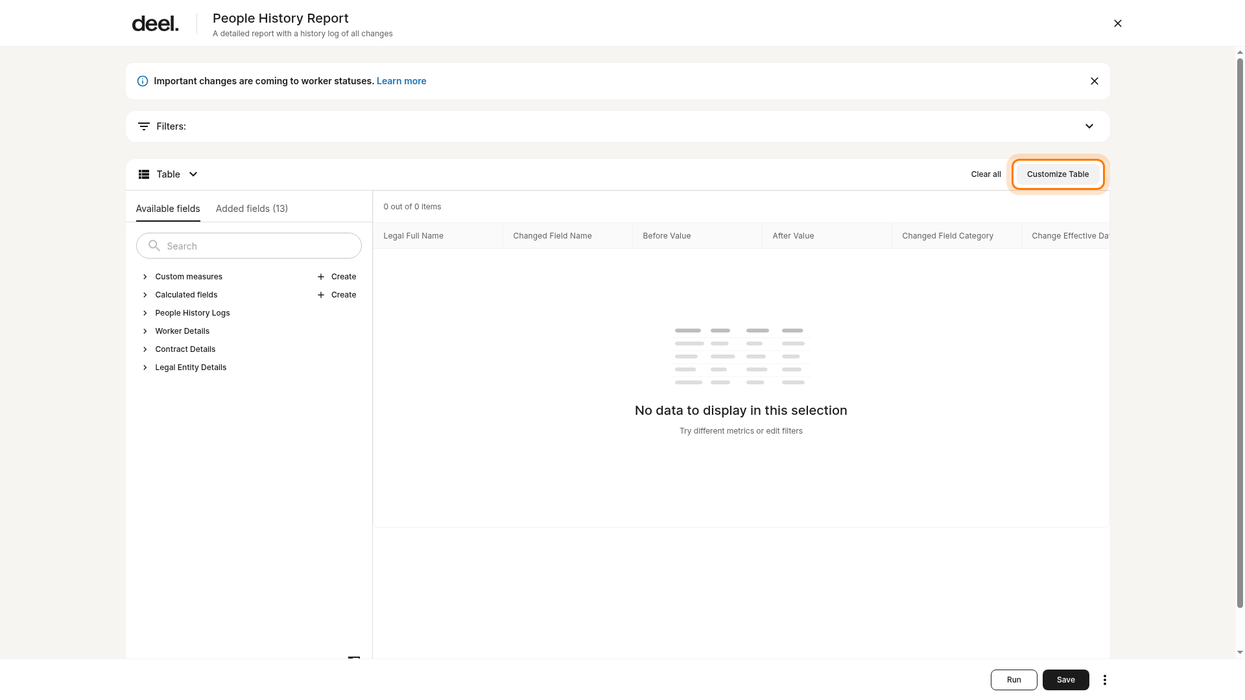Dismiss the worker statuses banner
This screenshot has height=700, width=1245.
tap(1095, 81)
